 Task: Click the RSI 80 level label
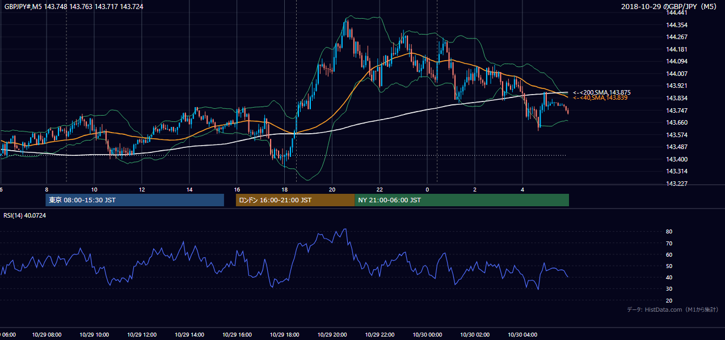click(x=669, y=232)
